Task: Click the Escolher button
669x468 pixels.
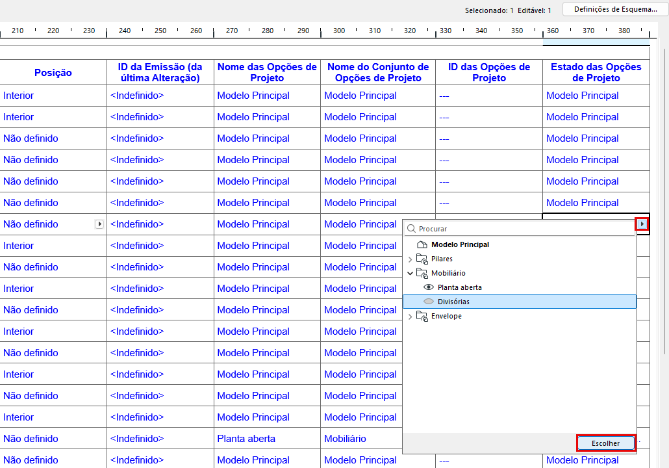Action: click(x=605, y=443)
